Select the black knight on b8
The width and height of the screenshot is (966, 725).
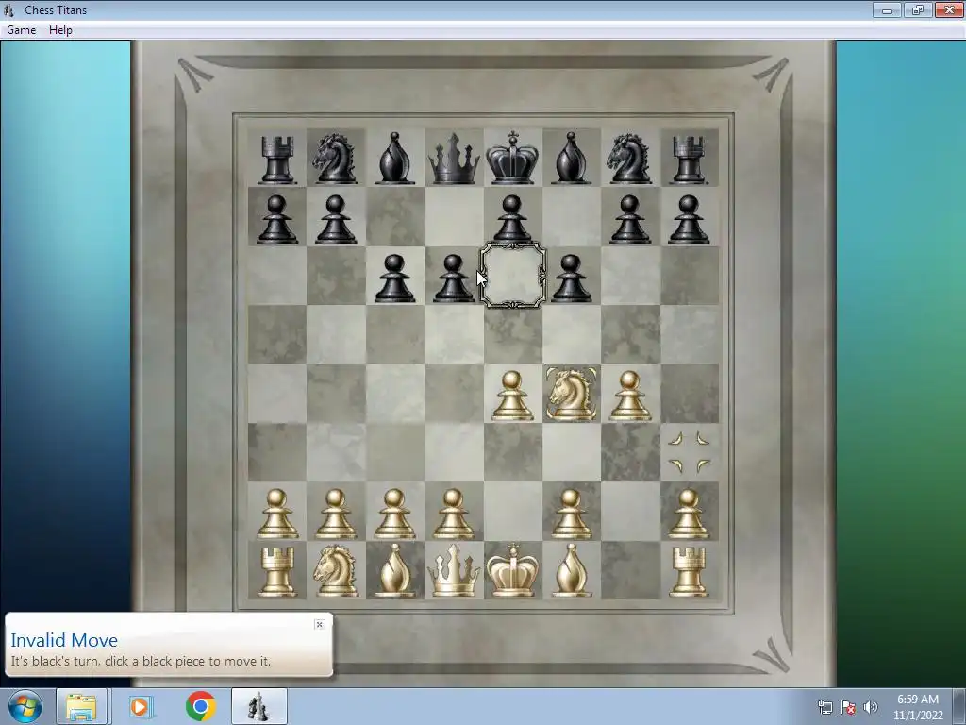point(336,159)
